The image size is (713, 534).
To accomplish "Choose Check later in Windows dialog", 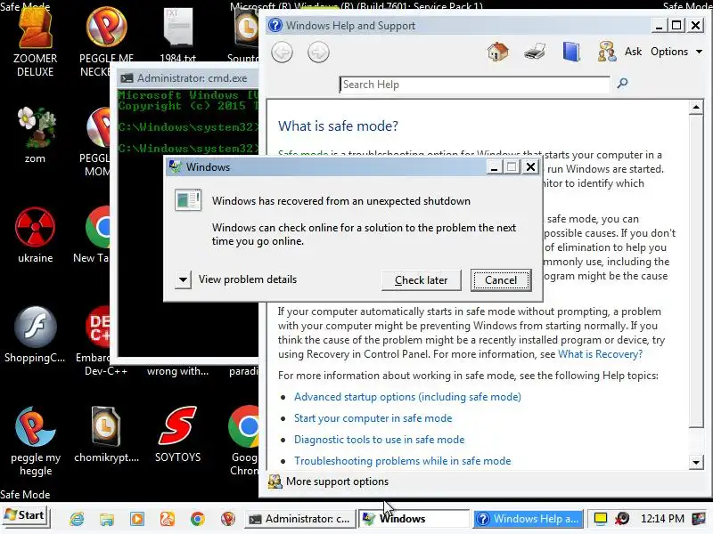I will click(x=421, y=280).
